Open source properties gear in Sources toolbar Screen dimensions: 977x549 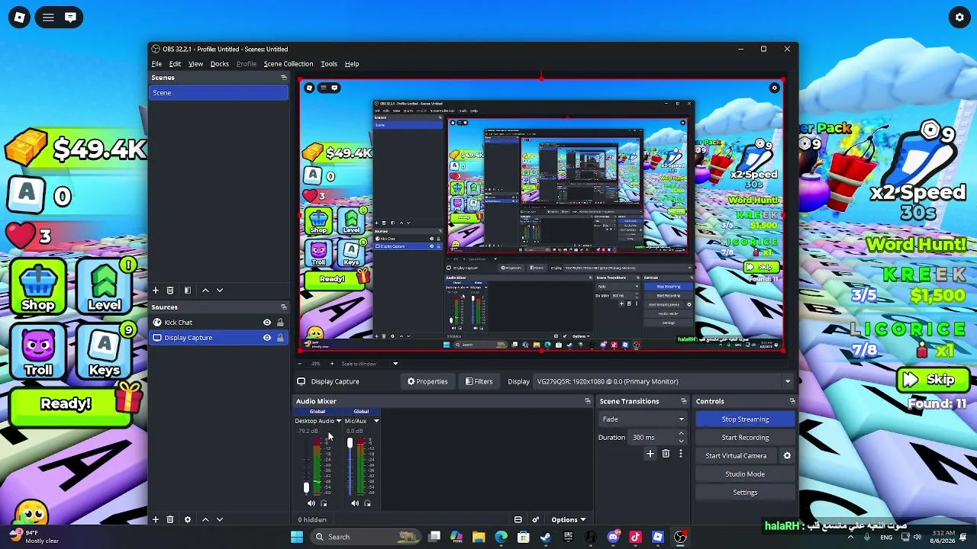coord(188,519)
